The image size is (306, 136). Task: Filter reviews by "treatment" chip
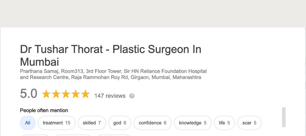(56, 123)
